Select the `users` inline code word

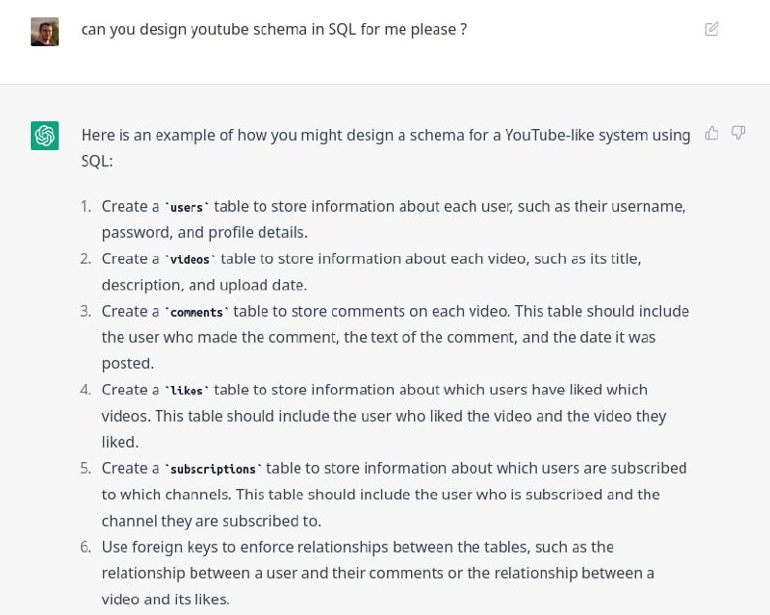(187, 207)
